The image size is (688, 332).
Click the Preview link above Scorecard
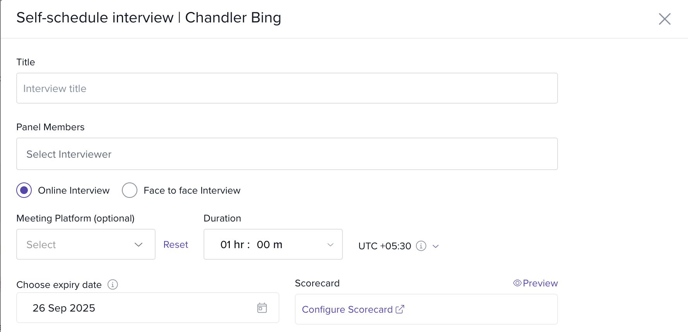click(x=540, y=283)
